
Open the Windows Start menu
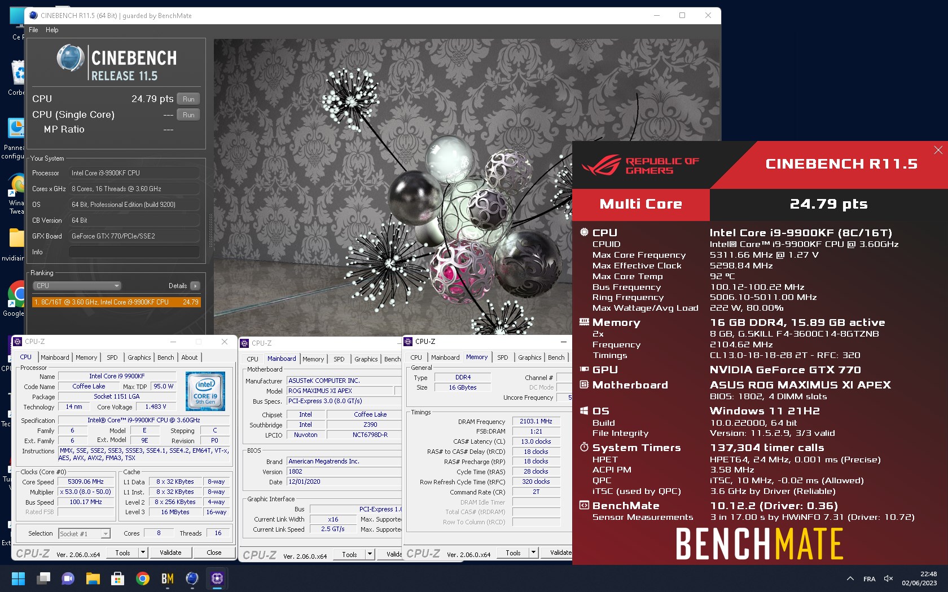[18, 578]
